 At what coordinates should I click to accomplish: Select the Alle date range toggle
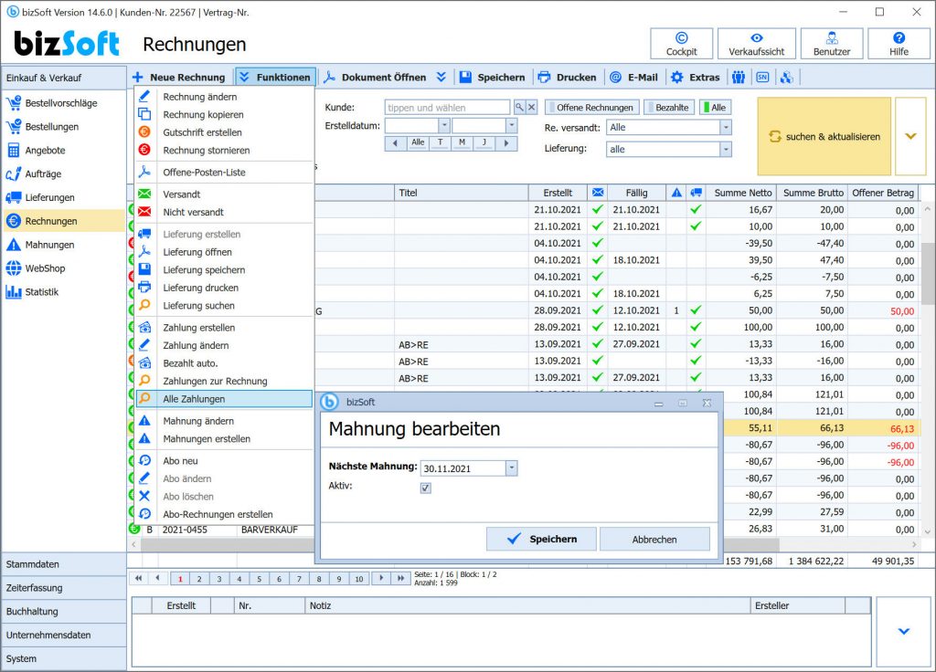pyautogui.click(x=418, y=142)
